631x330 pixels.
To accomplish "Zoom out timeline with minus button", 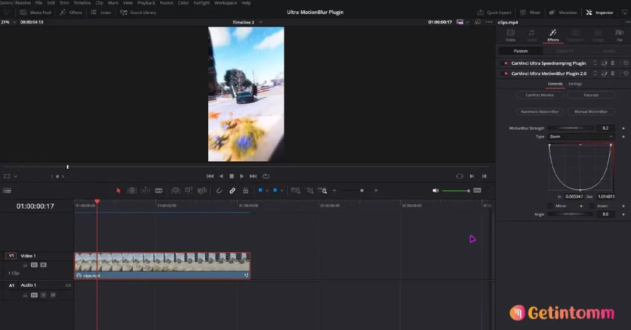I will coord(335,190).
